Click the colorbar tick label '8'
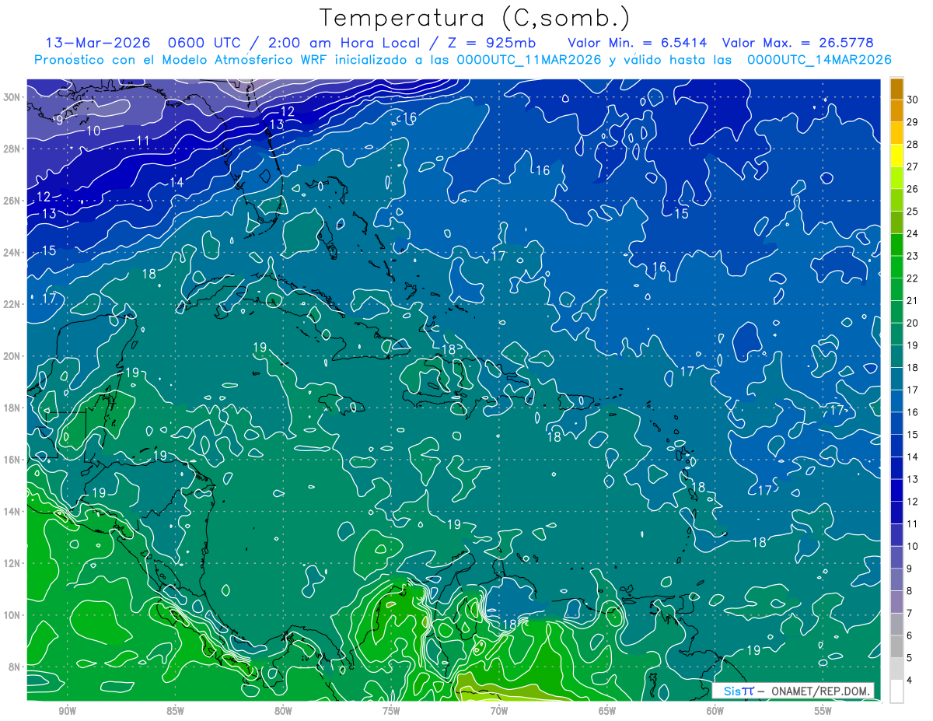 pos(910,591)
